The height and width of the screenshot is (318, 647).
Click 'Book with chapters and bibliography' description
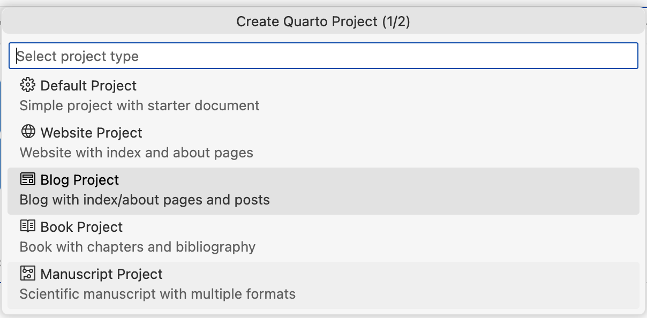(137, 247)
